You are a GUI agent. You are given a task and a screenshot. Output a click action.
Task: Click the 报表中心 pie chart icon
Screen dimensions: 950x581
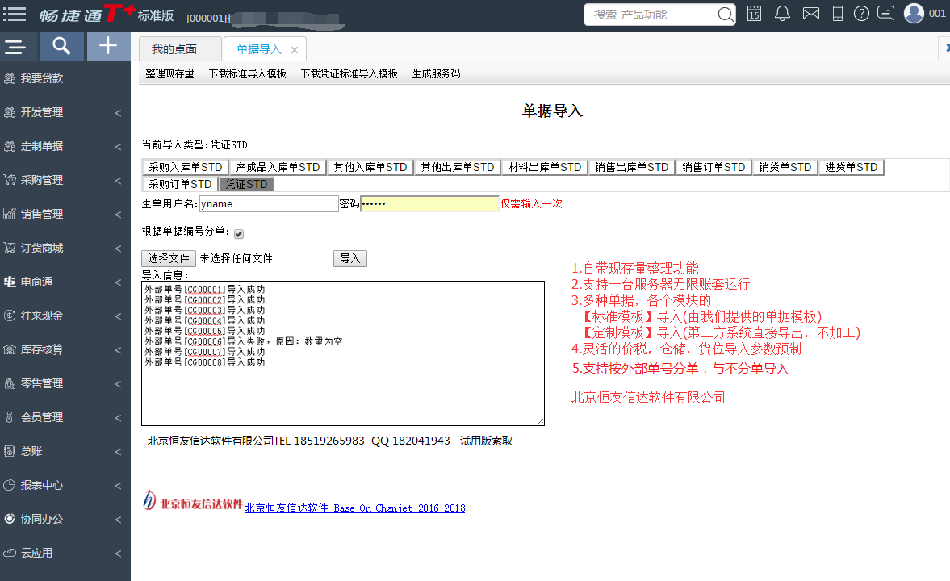click(x=10, y=485)
